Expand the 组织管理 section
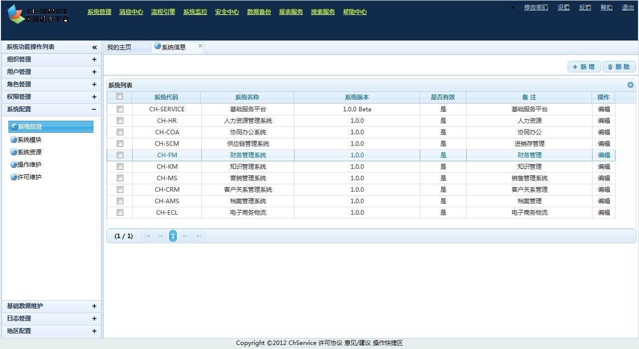 [x=51, y=59]
